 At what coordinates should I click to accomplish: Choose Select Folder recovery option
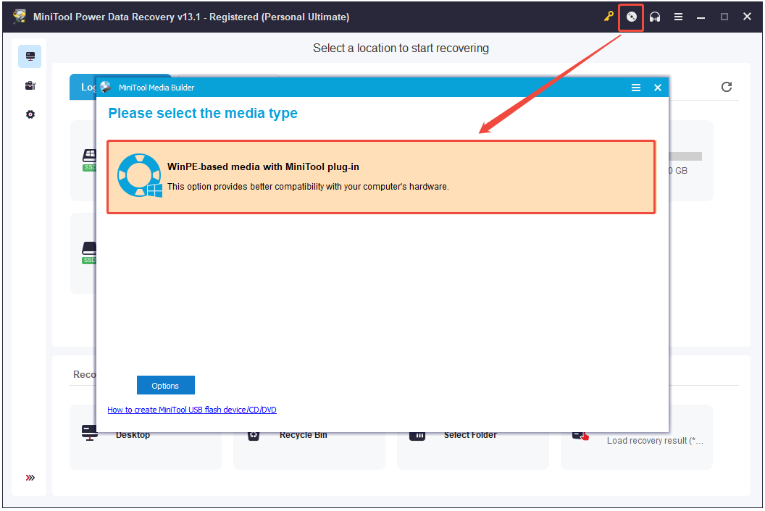[473, 450]
